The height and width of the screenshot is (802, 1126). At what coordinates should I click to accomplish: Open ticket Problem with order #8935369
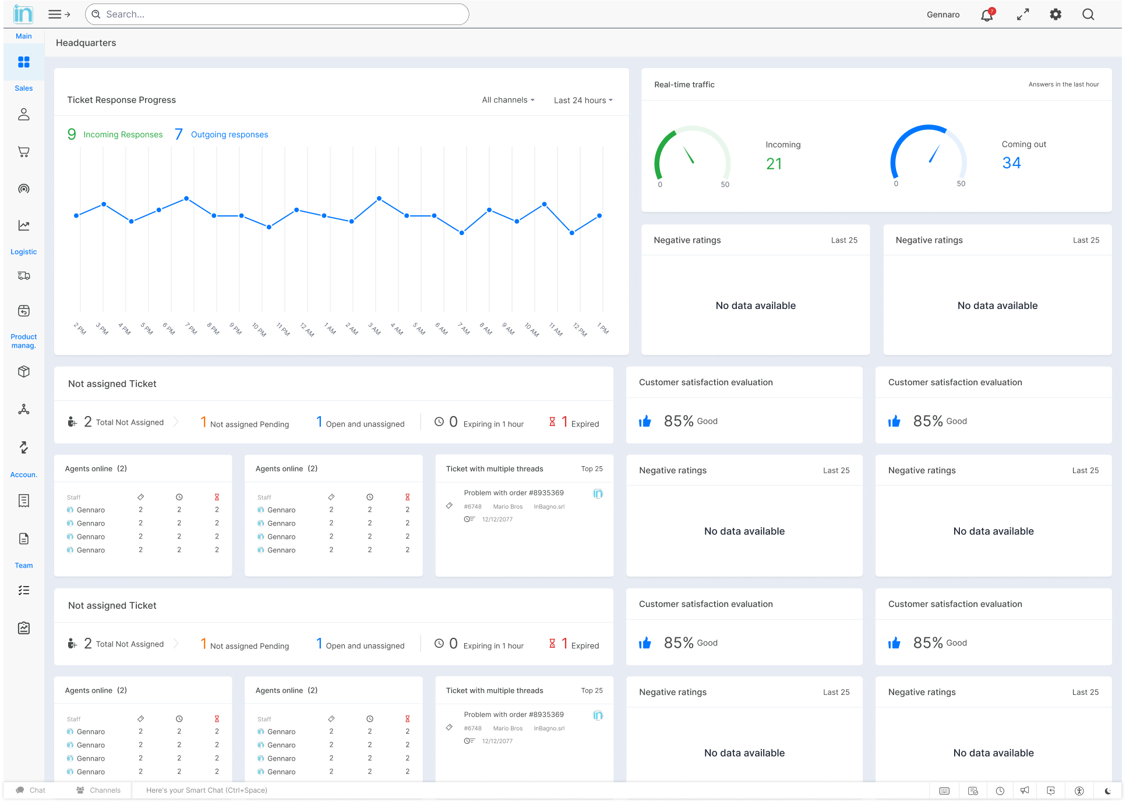click(514, 493)
